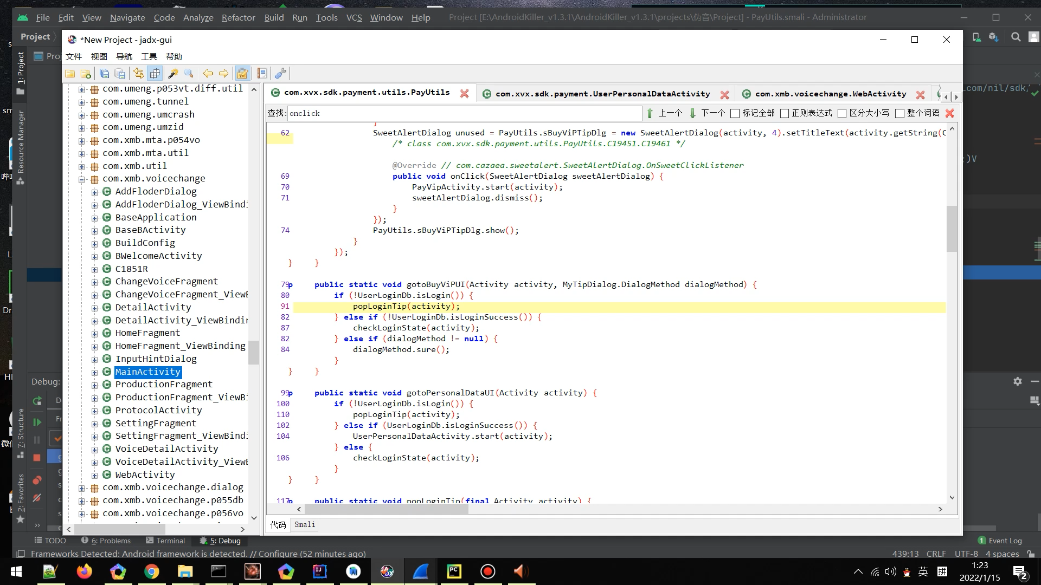The height and width of the screenshot is (585, 1041).
Task: Click the magnifier class search icon
Action: coord(189,73)
